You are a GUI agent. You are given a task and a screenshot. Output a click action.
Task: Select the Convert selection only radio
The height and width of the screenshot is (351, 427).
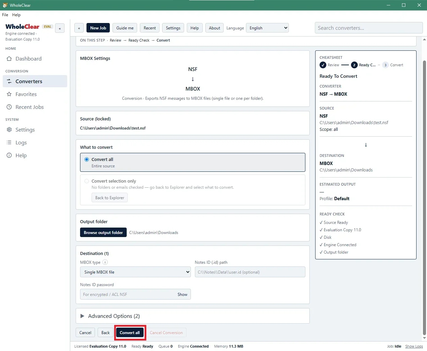[x=87, y=181]
